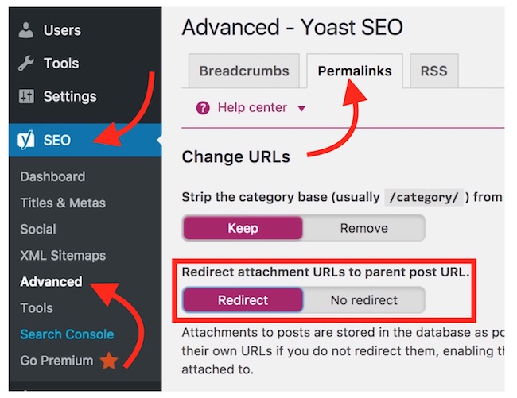Open the Advanced submenu item
The height and width of the screenshot is (398, 517).
point(51,281)
